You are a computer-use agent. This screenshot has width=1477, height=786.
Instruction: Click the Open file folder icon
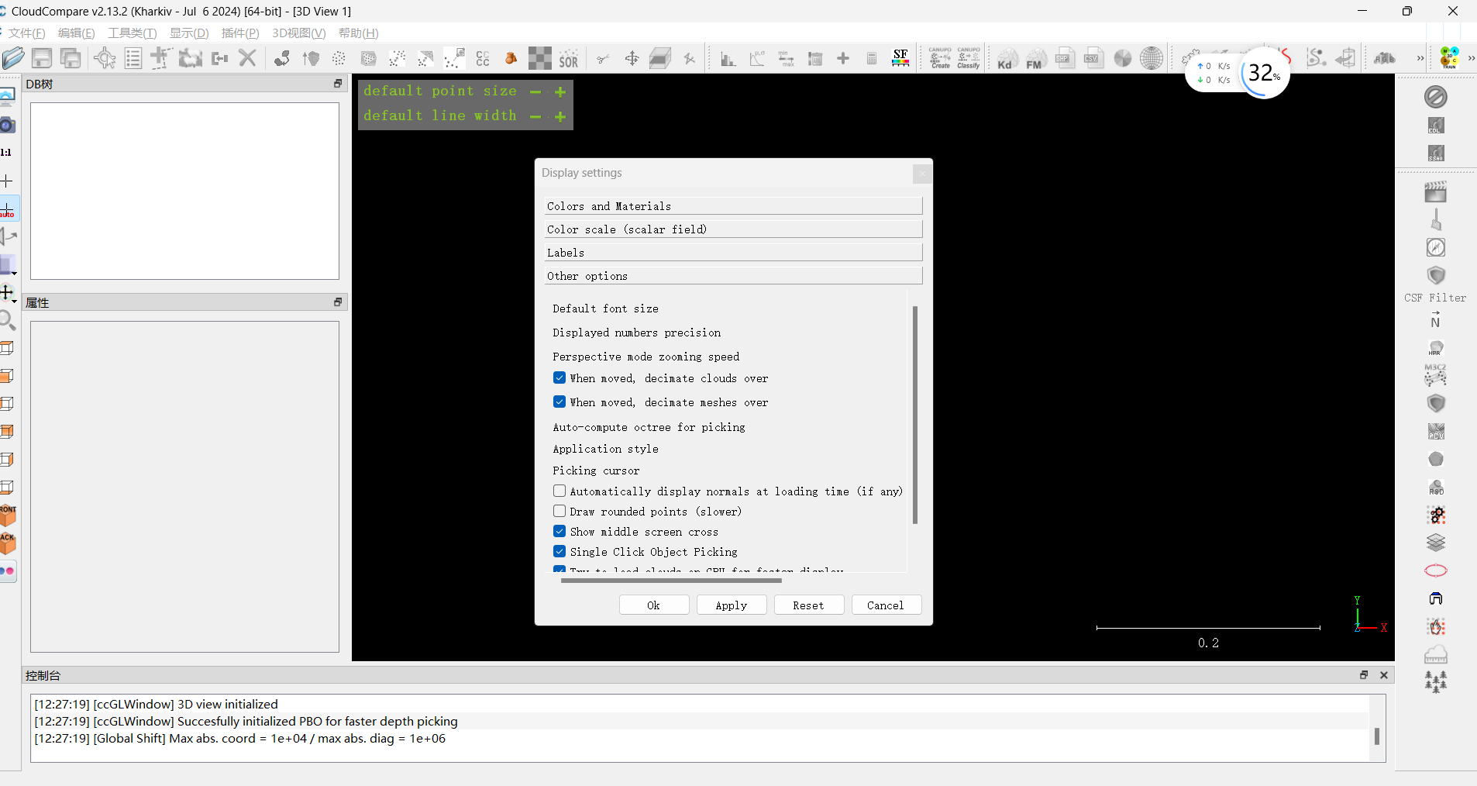click(x=13, y=58)
